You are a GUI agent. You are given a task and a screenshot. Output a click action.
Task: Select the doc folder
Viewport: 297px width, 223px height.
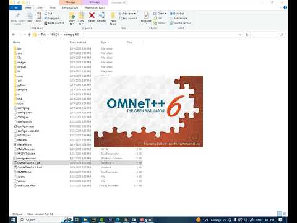(20, 53)
